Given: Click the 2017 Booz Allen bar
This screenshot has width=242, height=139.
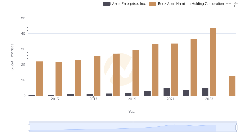Looking at the screenshot, I should (x=97, y=76).
